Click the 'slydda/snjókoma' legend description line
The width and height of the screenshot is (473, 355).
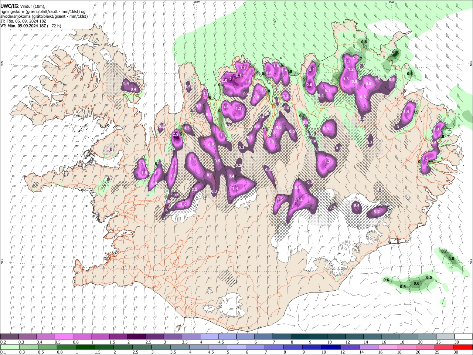coord(44,16)
